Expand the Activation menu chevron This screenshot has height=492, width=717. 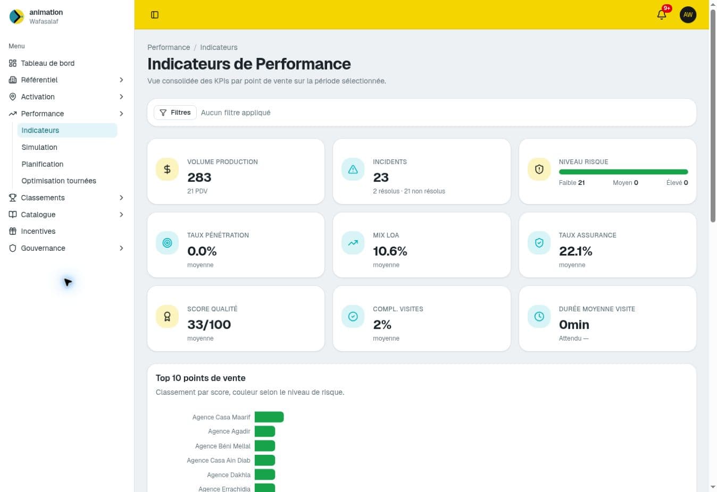pos(121,97)
